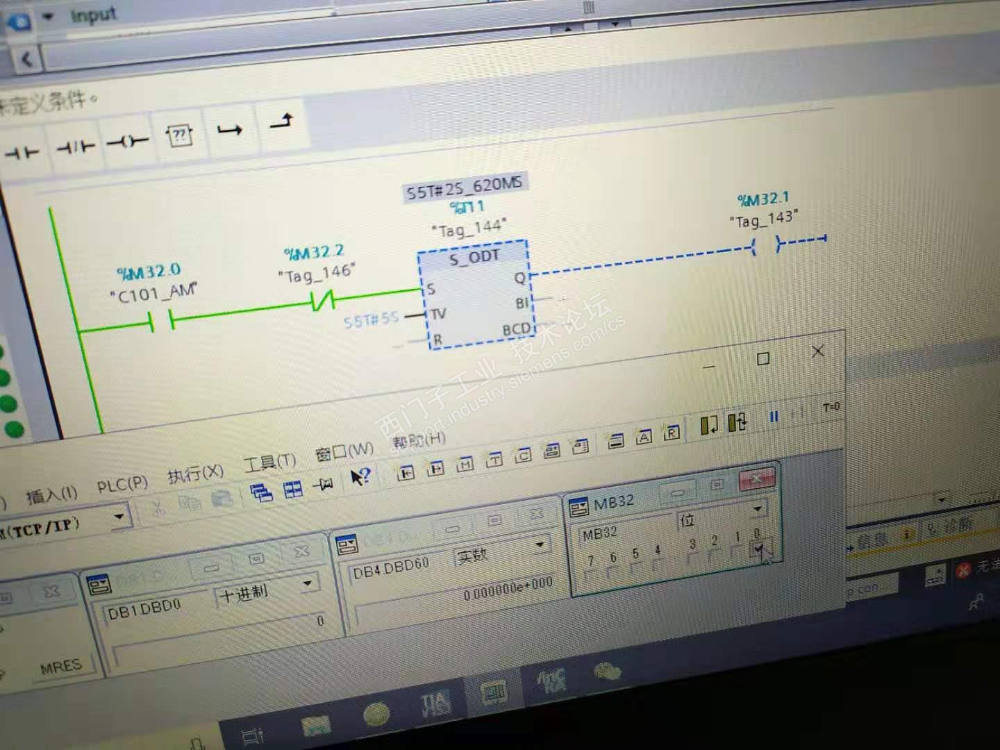
Task: Click the T=0 timer reset button
Action: 831,408
